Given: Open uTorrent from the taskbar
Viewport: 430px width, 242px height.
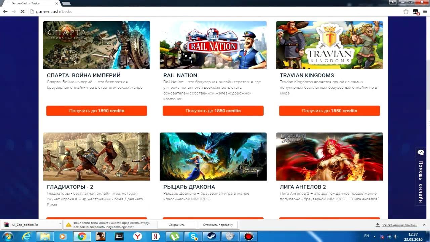Looking at the screenshot, I should [175, 237].
